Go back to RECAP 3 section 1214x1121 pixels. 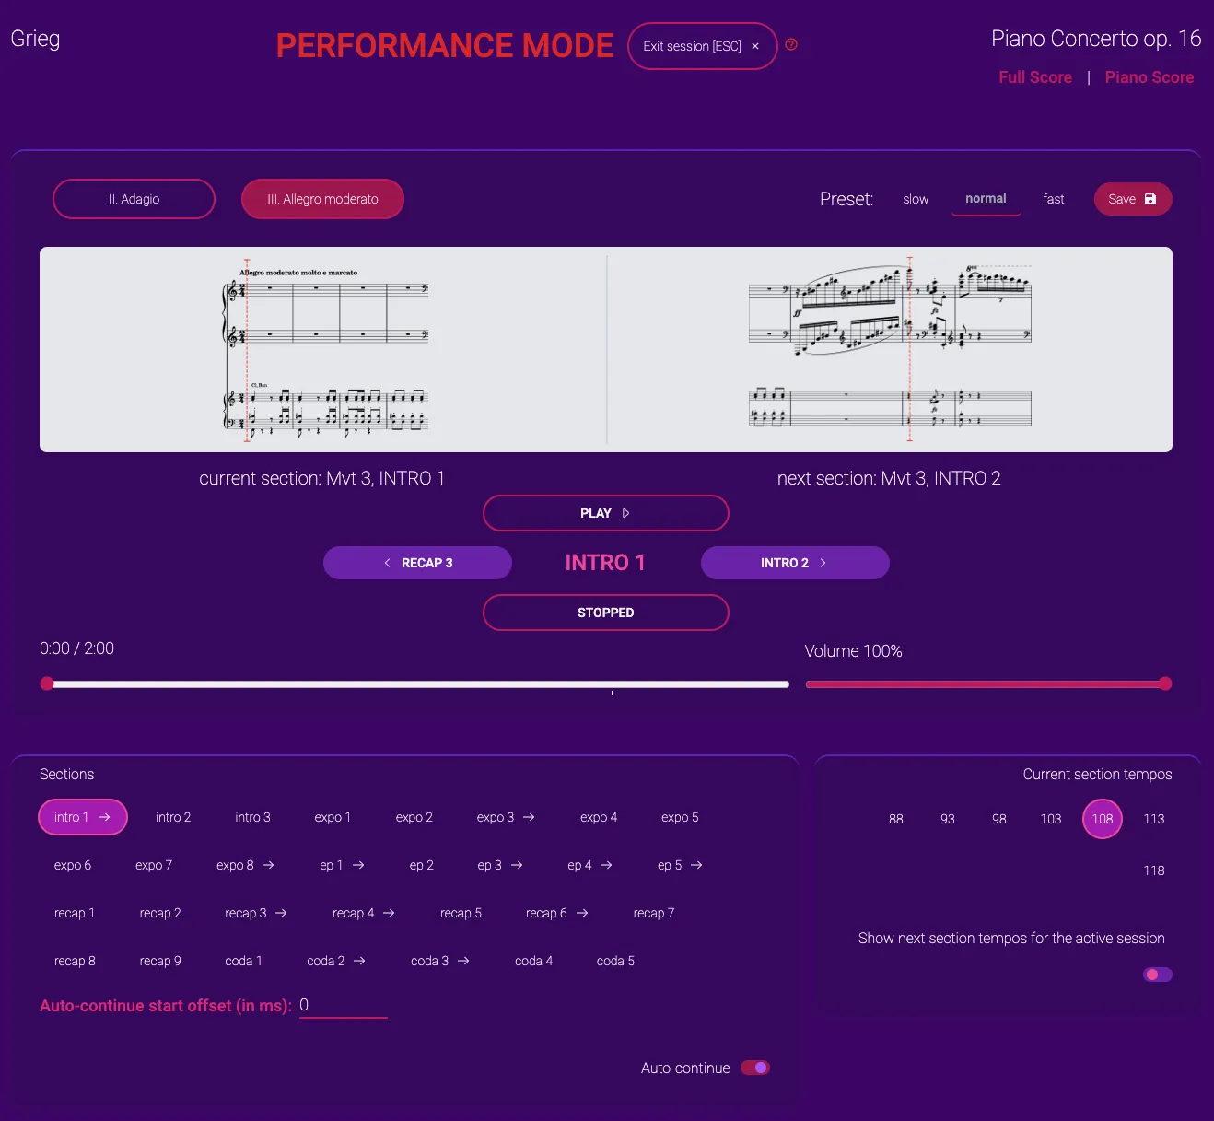(x=417, y=563)
